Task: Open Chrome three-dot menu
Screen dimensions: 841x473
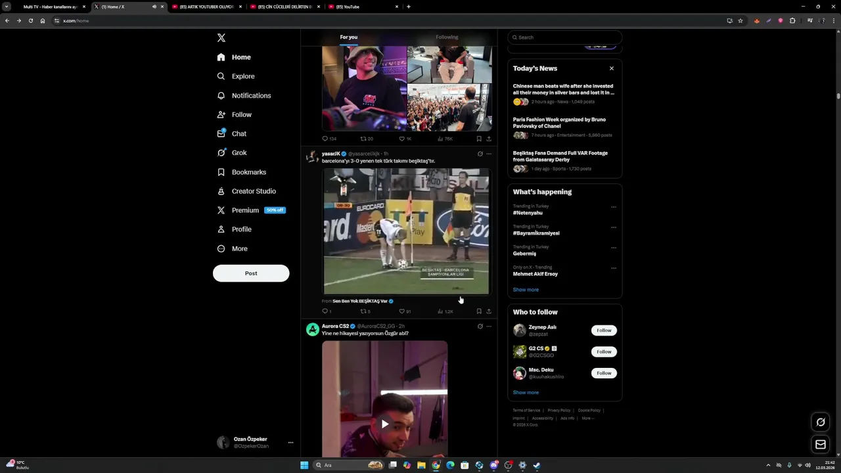Action: coord(834,20)
